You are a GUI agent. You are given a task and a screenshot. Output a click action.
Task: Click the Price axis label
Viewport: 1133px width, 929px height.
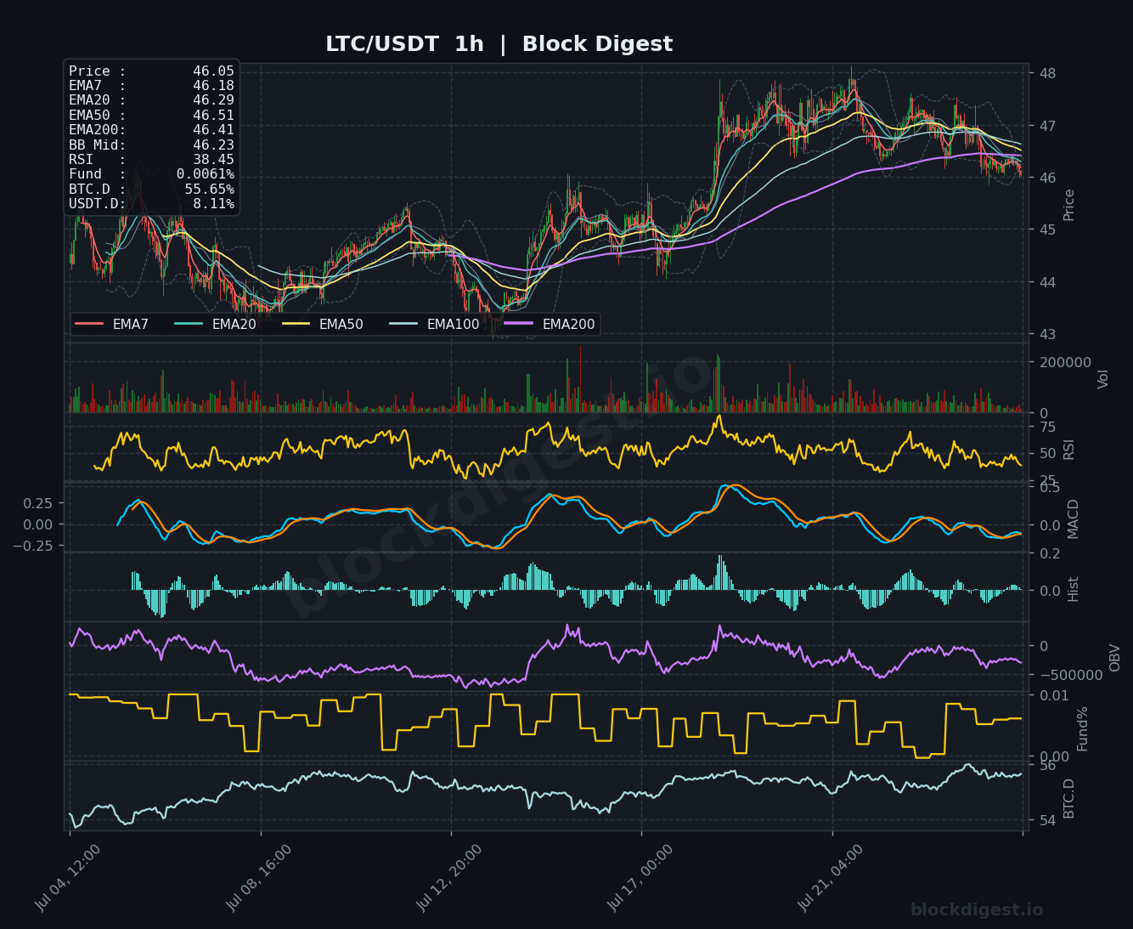(1069, 205)
